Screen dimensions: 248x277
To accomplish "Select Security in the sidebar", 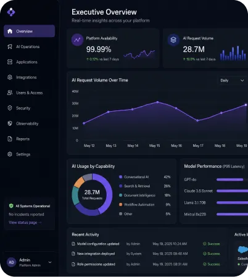I will 29,108.
